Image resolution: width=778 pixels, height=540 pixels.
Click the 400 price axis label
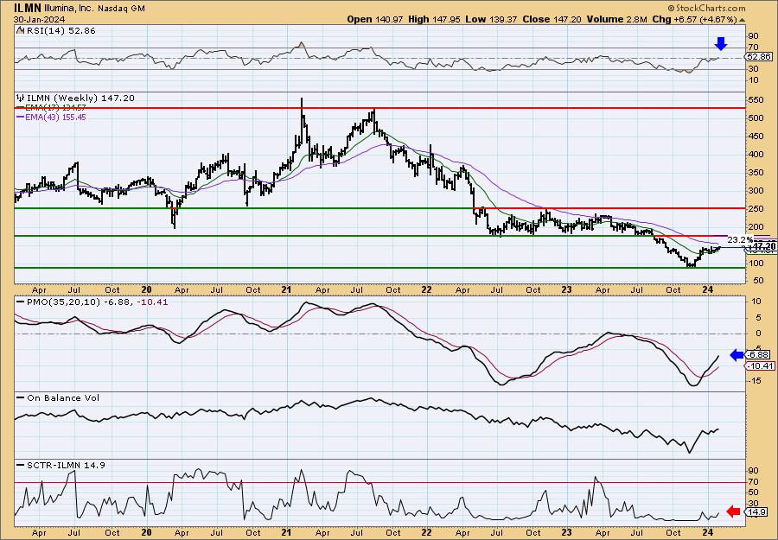pyautogui.click(x=756, y=154)
